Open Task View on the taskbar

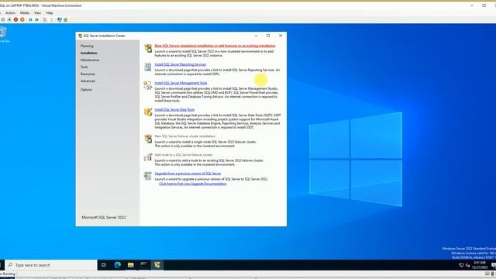click(x=104, y=265)
